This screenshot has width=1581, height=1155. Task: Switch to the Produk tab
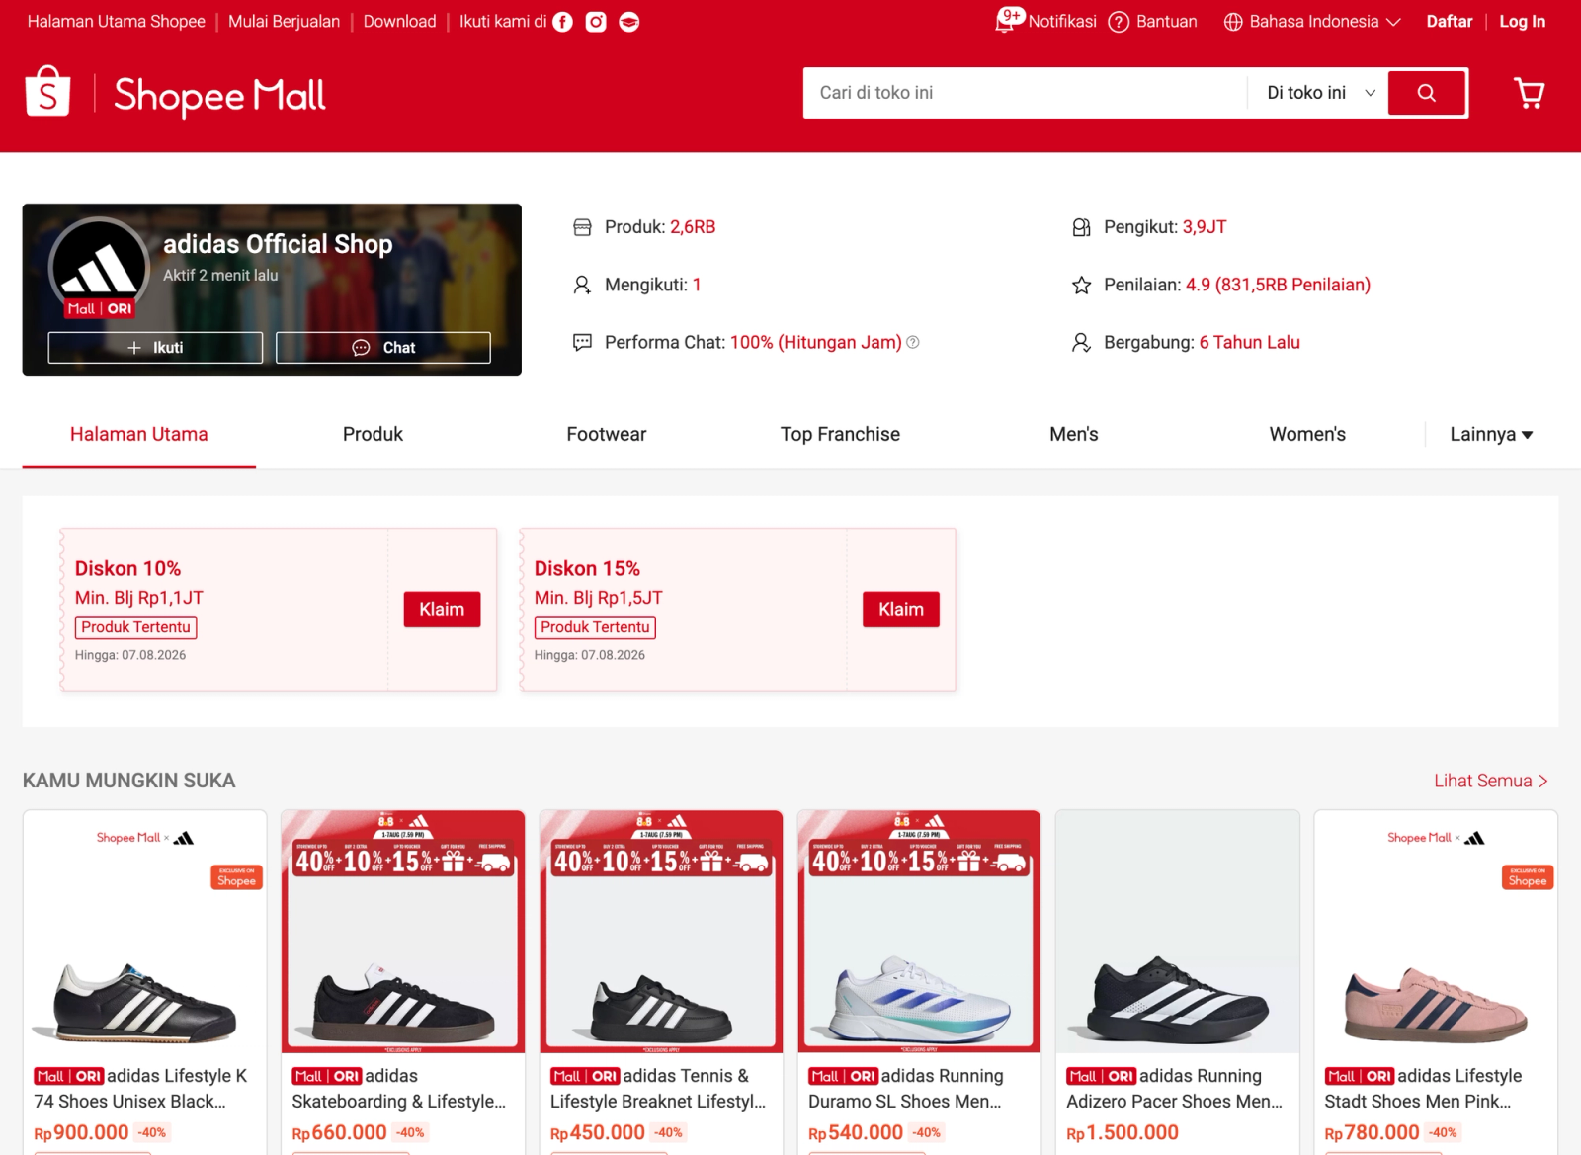pos(373,434)
